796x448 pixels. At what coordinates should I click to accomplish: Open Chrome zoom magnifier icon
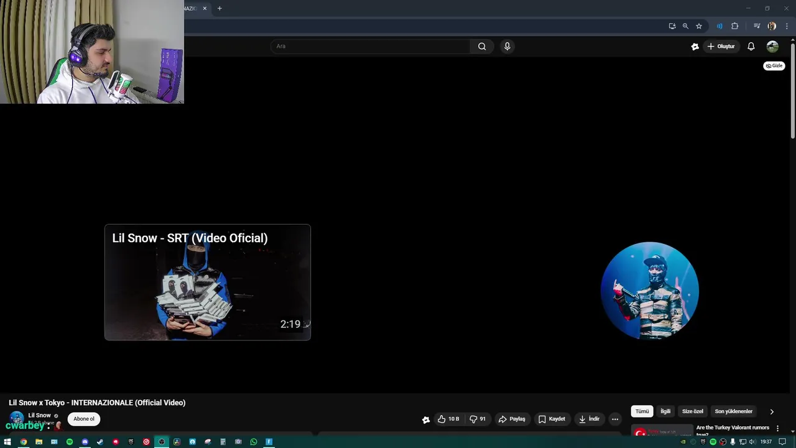click(x=685, y=26)
